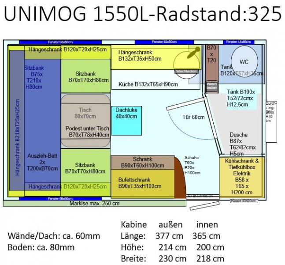The width and height of the screenshot is (285, 265).
Task: Click 'Podest unter Tisch B70xT78xH40cm' text
Action: click(87, 132)
